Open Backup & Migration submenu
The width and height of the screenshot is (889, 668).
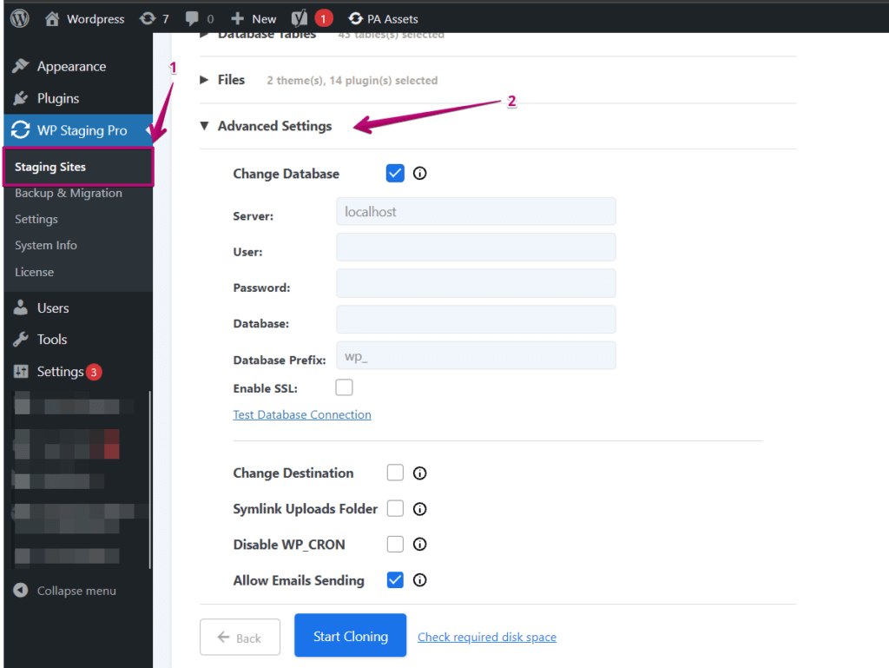pos(68,193)
